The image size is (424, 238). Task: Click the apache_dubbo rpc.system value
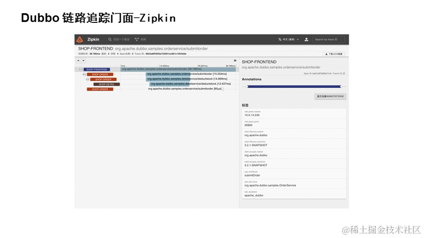pyautogui.click(x=254, y=195)
